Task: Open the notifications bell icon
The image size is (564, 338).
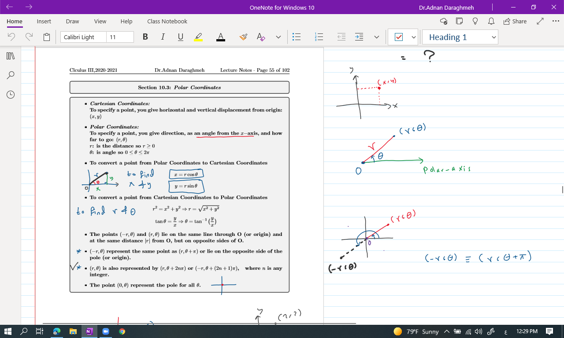Action: coord(491,21)
